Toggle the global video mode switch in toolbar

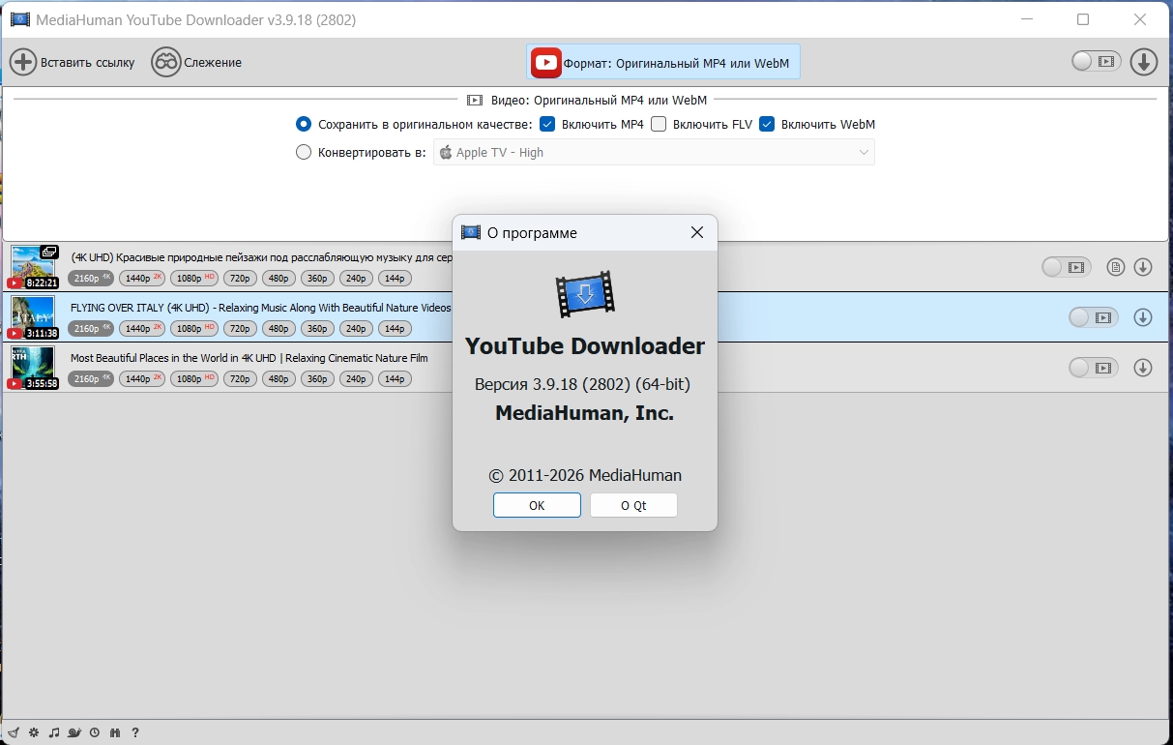[x=1097, y=62]
